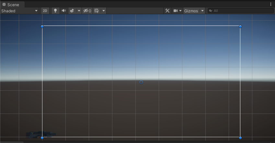Image resolution: width=275 pixels, height=143 pixels.
Task: Click the top-right rect corner handle
Action: point(240,27)
